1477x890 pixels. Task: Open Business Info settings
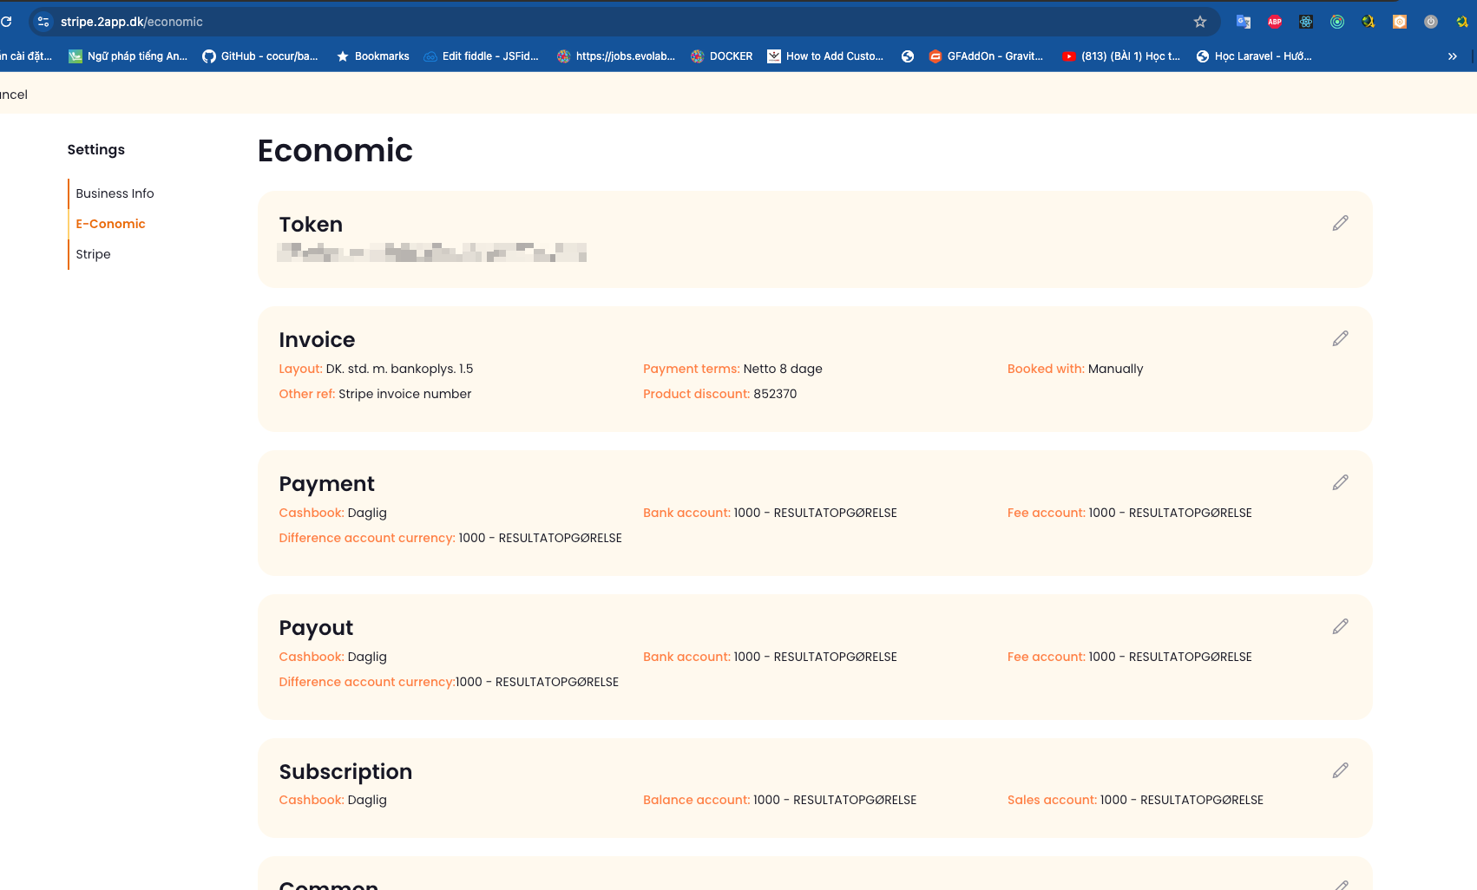point(115,193)
